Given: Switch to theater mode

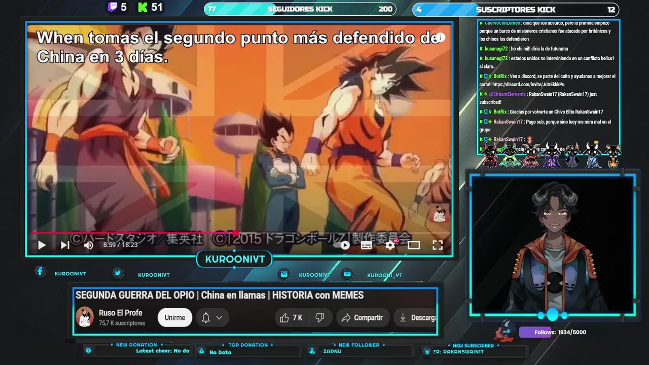Looking at the screenshot, I should (414, 245).
